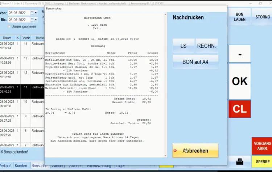Image resolution: width=272 pixels, height=172 pixels.
Task: Maximize the main cash register window
Action: pos(260,3)
